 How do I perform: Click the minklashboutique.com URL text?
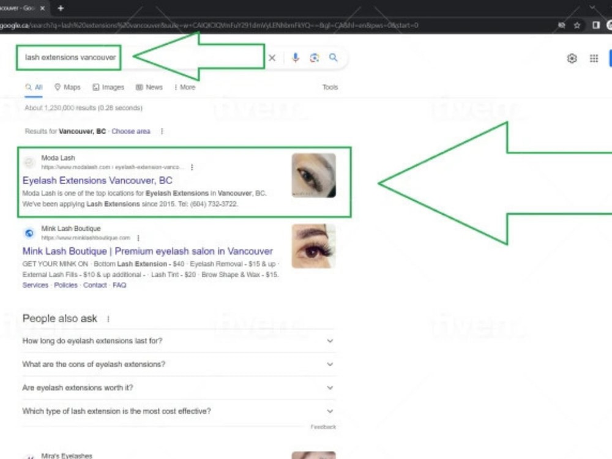point(86,237)
